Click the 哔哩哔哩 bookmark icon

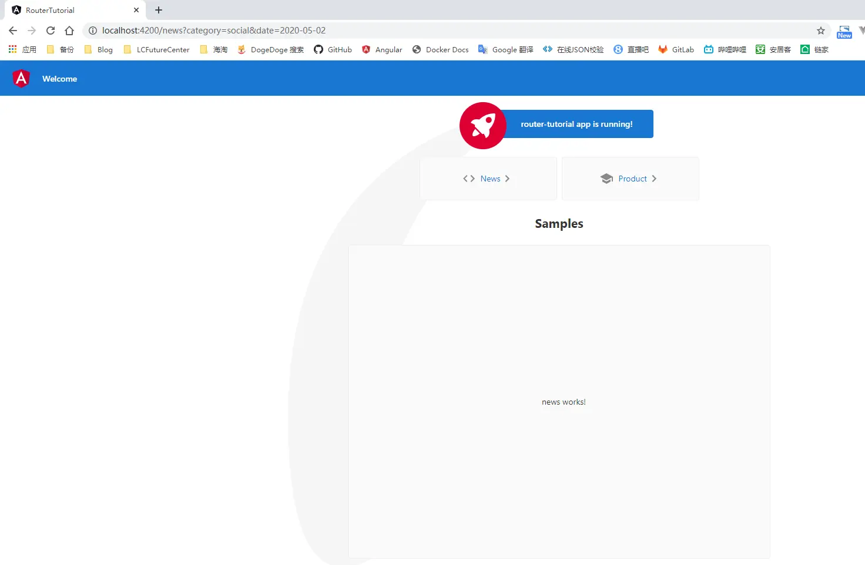708,49
